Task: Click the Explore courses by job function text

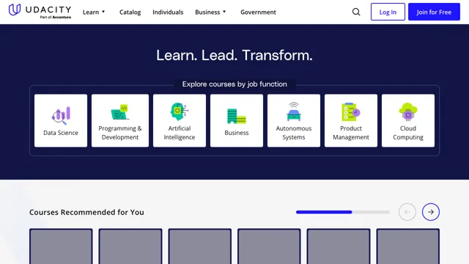Action: (x=234, y=84)
